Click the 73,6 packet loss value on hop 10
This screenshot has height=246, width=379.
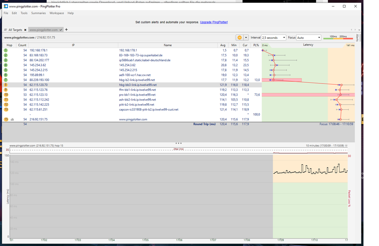point(257,95)
